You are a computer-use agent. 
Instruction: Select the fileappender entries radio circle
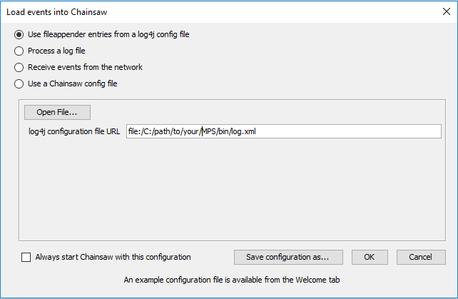tap(19, 34)
